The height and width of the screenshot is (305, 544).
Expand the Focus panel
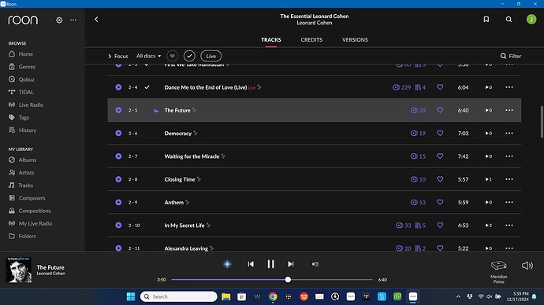(118, 56)
